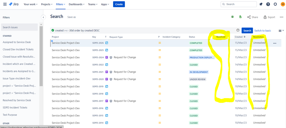Open the notifications bell icon
This screenshot has width=286, height=128.
[x=261, y=4]
